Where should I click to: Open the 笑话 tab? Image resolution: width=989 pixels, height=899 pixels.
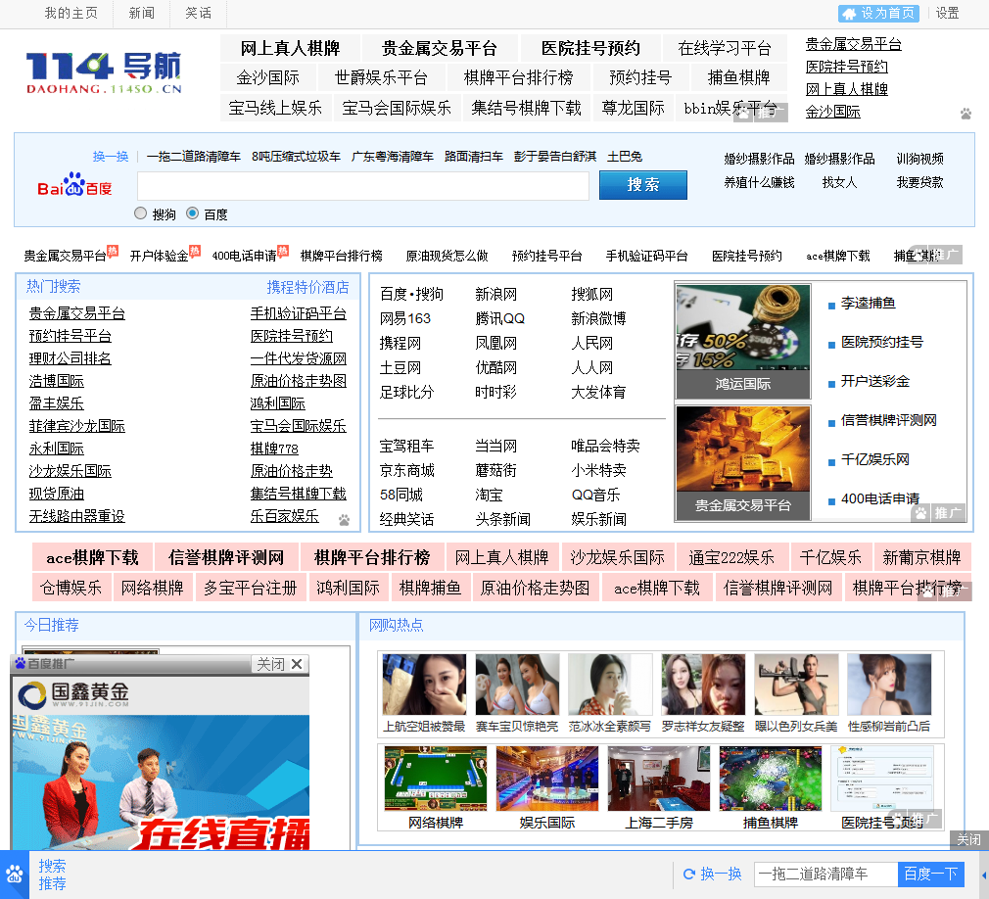(198, 14)
